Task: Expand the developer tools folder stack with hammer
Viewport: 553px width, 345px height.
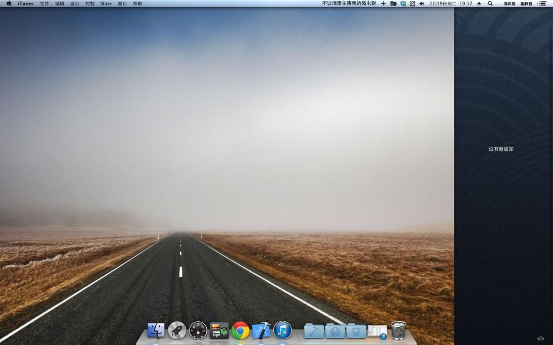Action: pyautogui.click(x=314, y=330)
